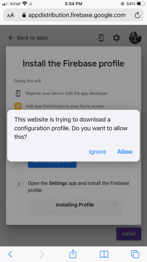Open the Safari bookmarks book icon
The image size is (147, 262).
104,254
